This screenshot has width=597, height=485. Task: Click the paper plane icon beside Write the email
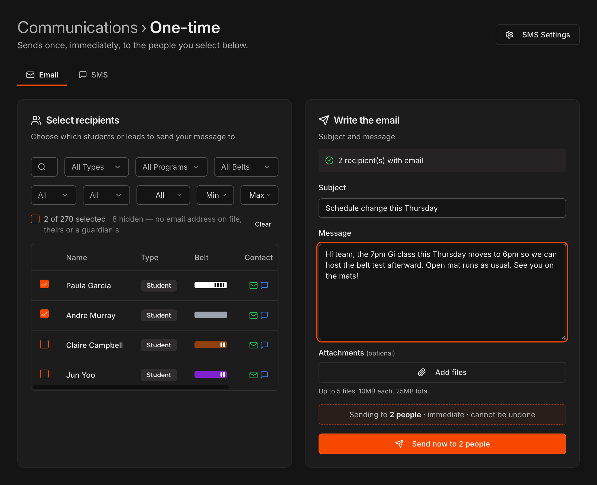(324, 120)
